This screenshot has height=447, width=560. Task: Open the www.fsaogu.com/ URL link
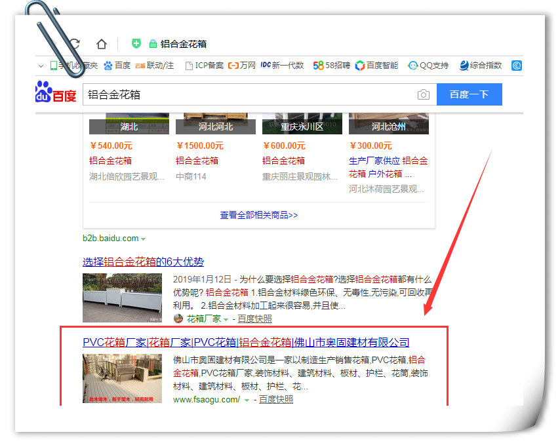coord(207,400)
